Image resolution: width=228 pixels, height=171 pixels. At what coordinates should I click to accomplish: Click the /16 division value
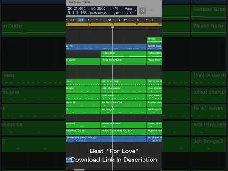117,13
